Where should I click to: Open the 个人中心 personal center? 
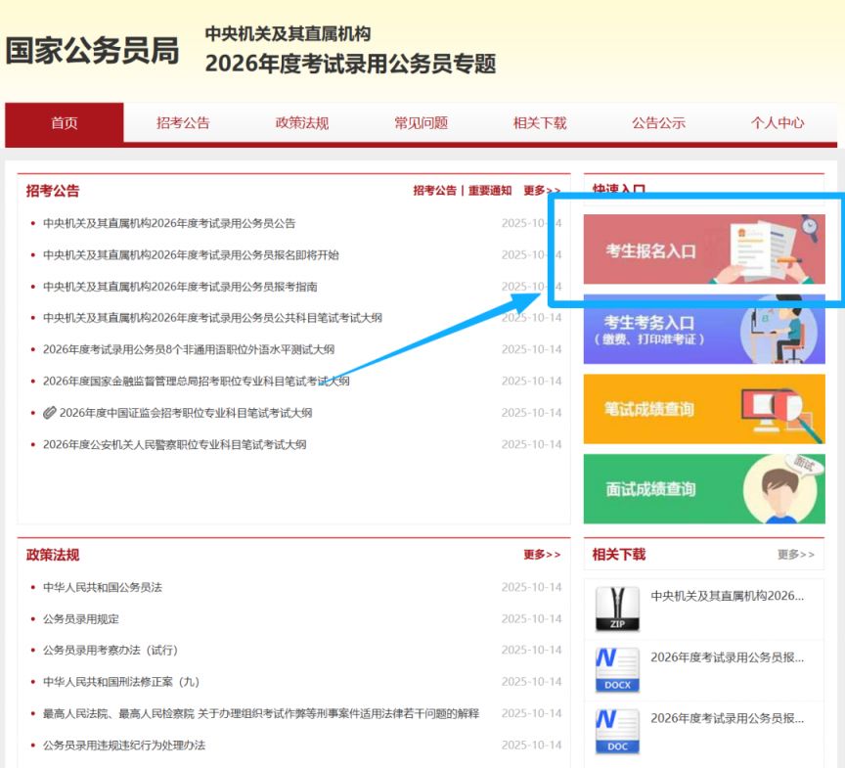(x=777, y=123)
